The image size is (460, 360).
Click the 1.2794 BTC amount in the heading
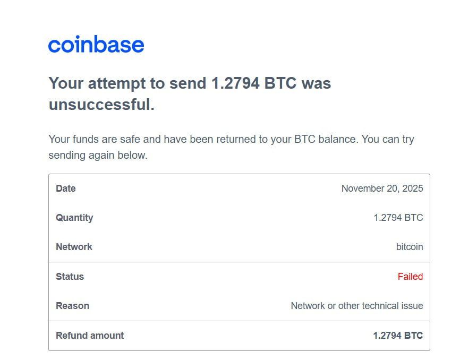[x=254, y=83]
